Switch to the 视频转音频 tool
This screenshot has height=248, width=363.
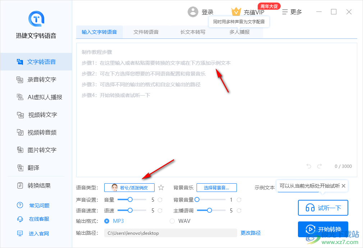click(36, 132)
